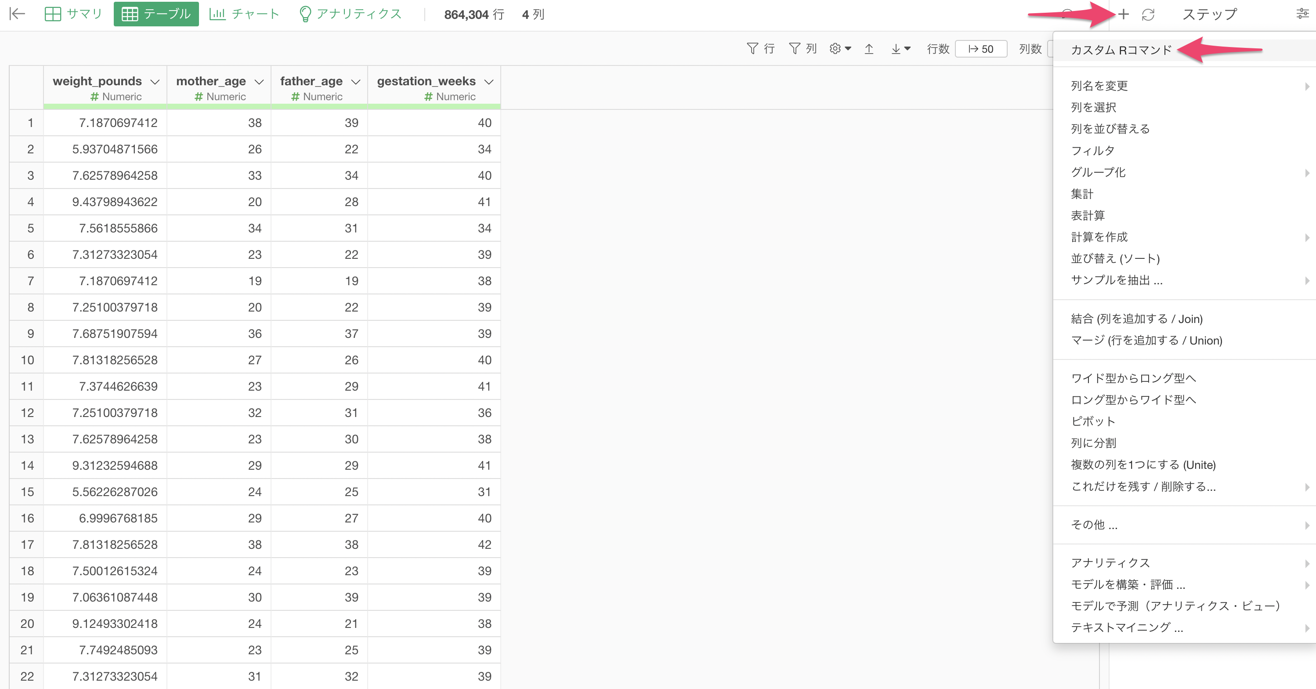
Task: Choose 並び替え (ソート) menu entry
Action: coord(1185,258)
